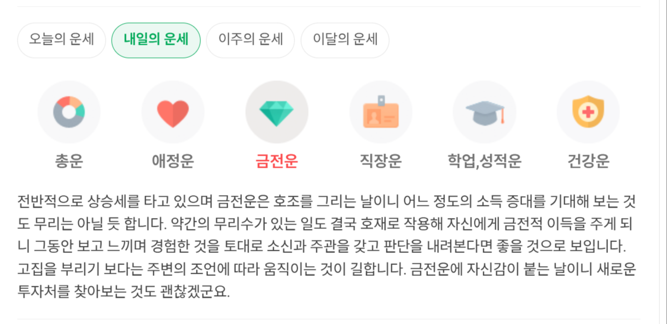The width and height of the screenshot is (667, 324).
Task: Click the last line 투자처를 찾아보는 것도 괜찮겠군요
Action: pos(124,291)
